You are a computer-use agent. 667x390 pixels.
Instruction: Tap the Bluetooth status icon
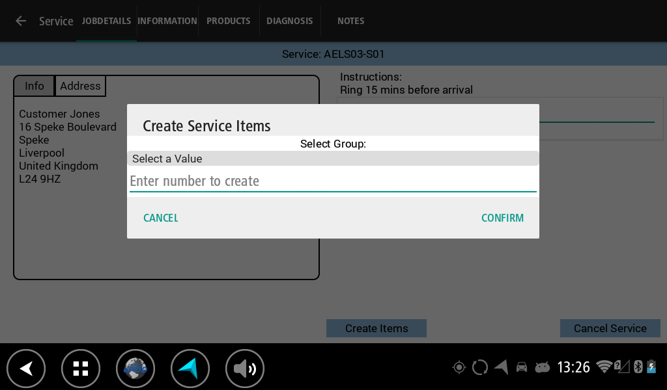638,367
